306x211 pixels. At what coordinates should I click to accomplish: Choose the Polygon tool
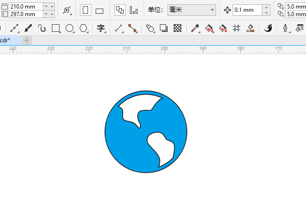tap(84, 29)
